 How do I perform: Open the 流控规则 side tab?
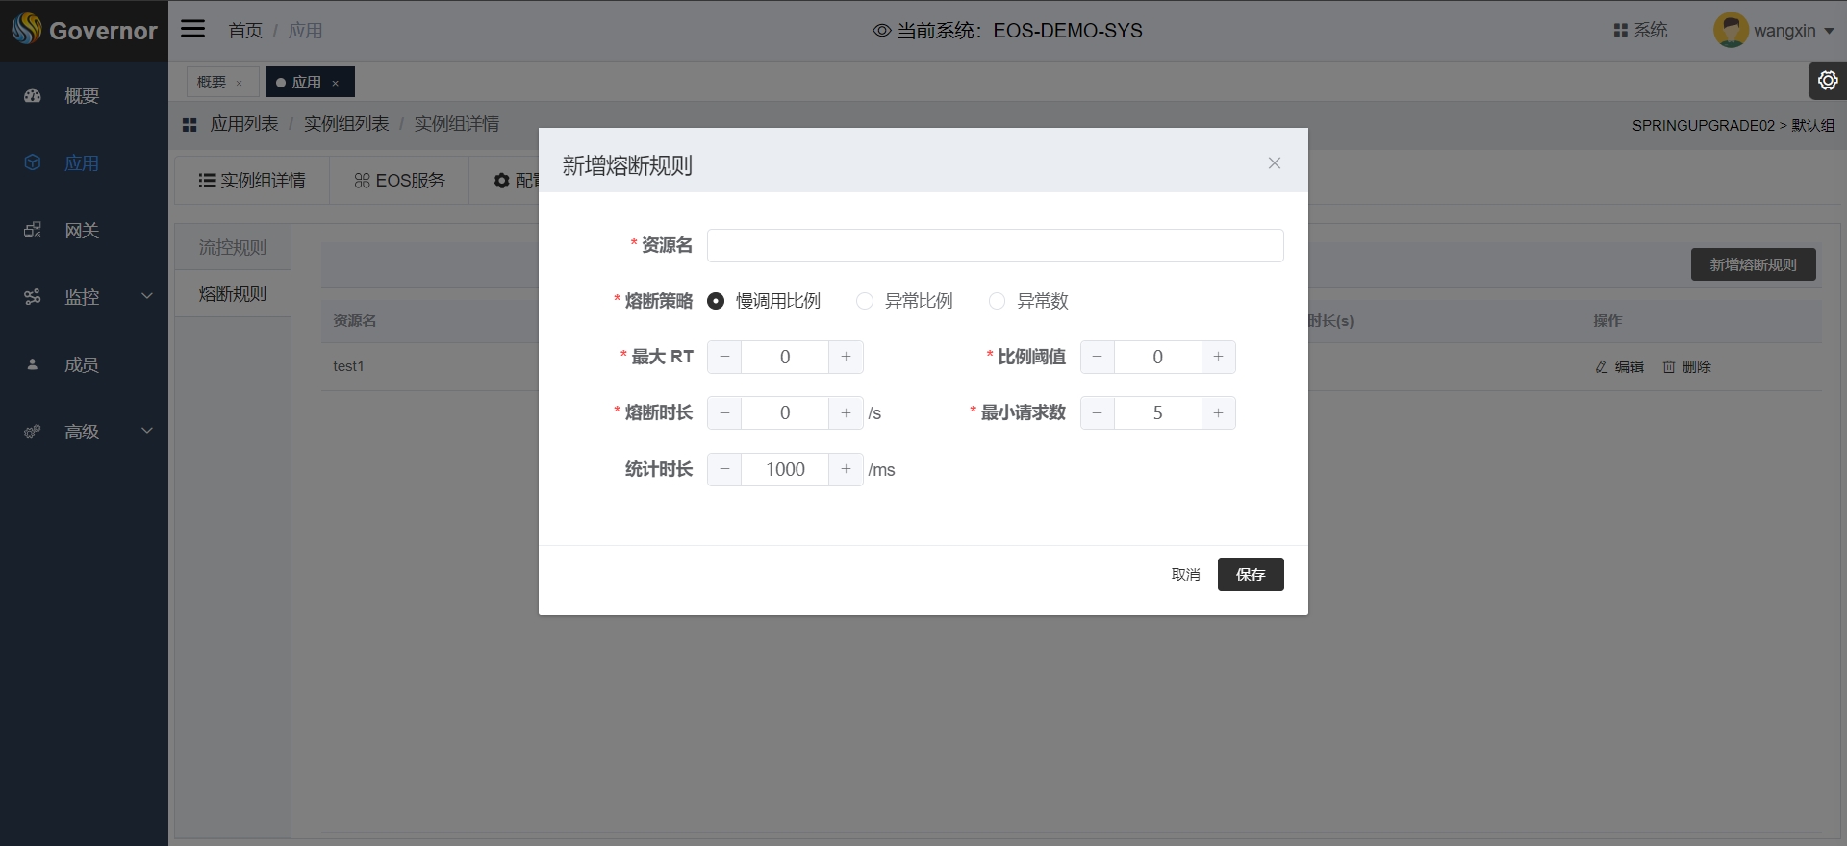[233, 248]
